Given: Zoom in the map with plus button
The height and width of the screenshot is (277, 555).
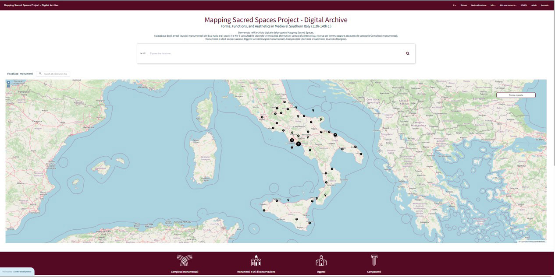Looking at the screenshot, I should click(x=8, y=82).
